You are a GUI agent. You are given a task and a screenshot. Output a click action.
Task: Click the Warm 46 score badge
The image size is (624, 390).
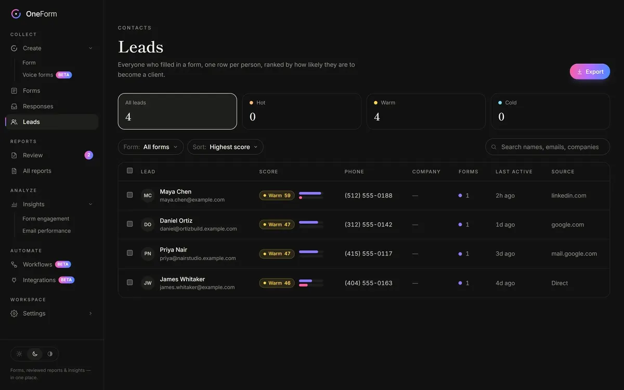tap(277, 283)
